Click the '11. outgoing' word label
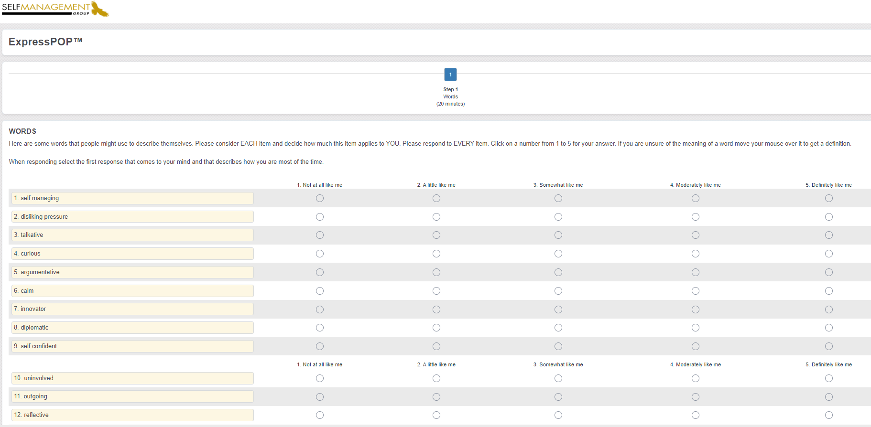The image size is (871, 427). point(132,396)
